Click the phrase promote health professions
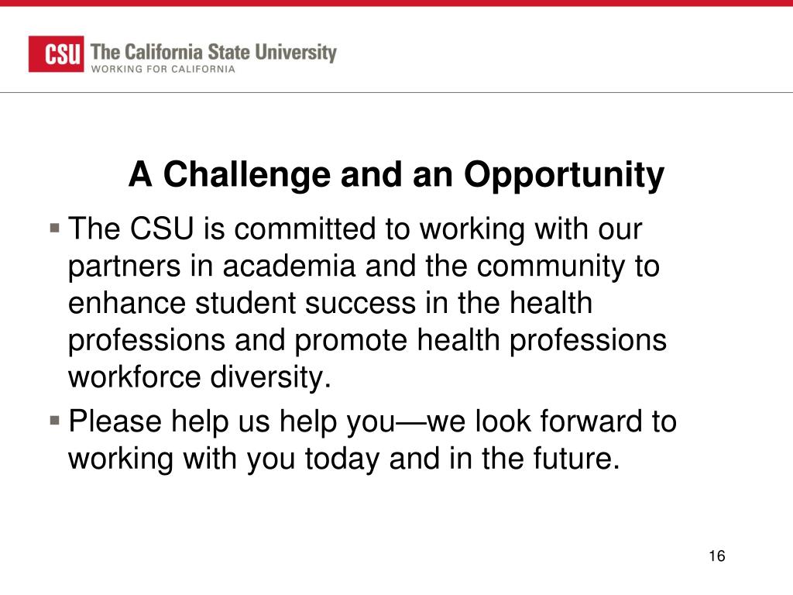This screenshot has height=595, width=793. coord(480,341)
